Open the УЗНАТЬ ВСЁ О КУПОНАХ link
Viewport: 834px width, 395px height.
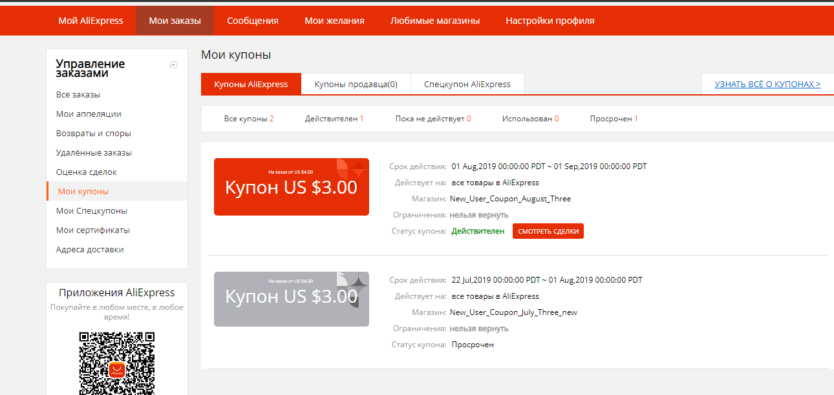767,84
